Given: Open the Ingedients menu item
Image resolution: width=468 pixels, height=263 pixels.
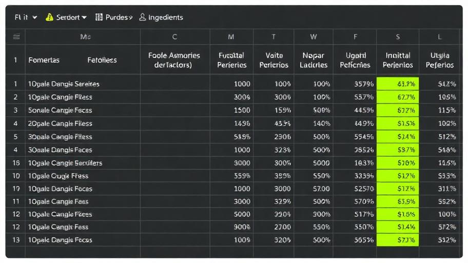Looking at the screenshot, I should click(x=166, y=17).
